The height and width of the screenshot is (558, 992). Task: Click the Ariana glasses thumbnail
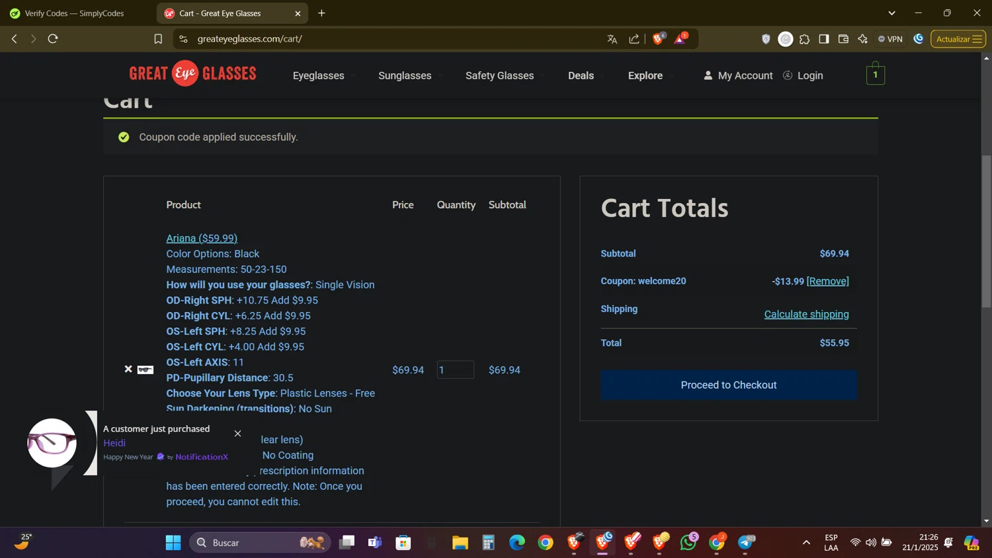pos(145,370)
